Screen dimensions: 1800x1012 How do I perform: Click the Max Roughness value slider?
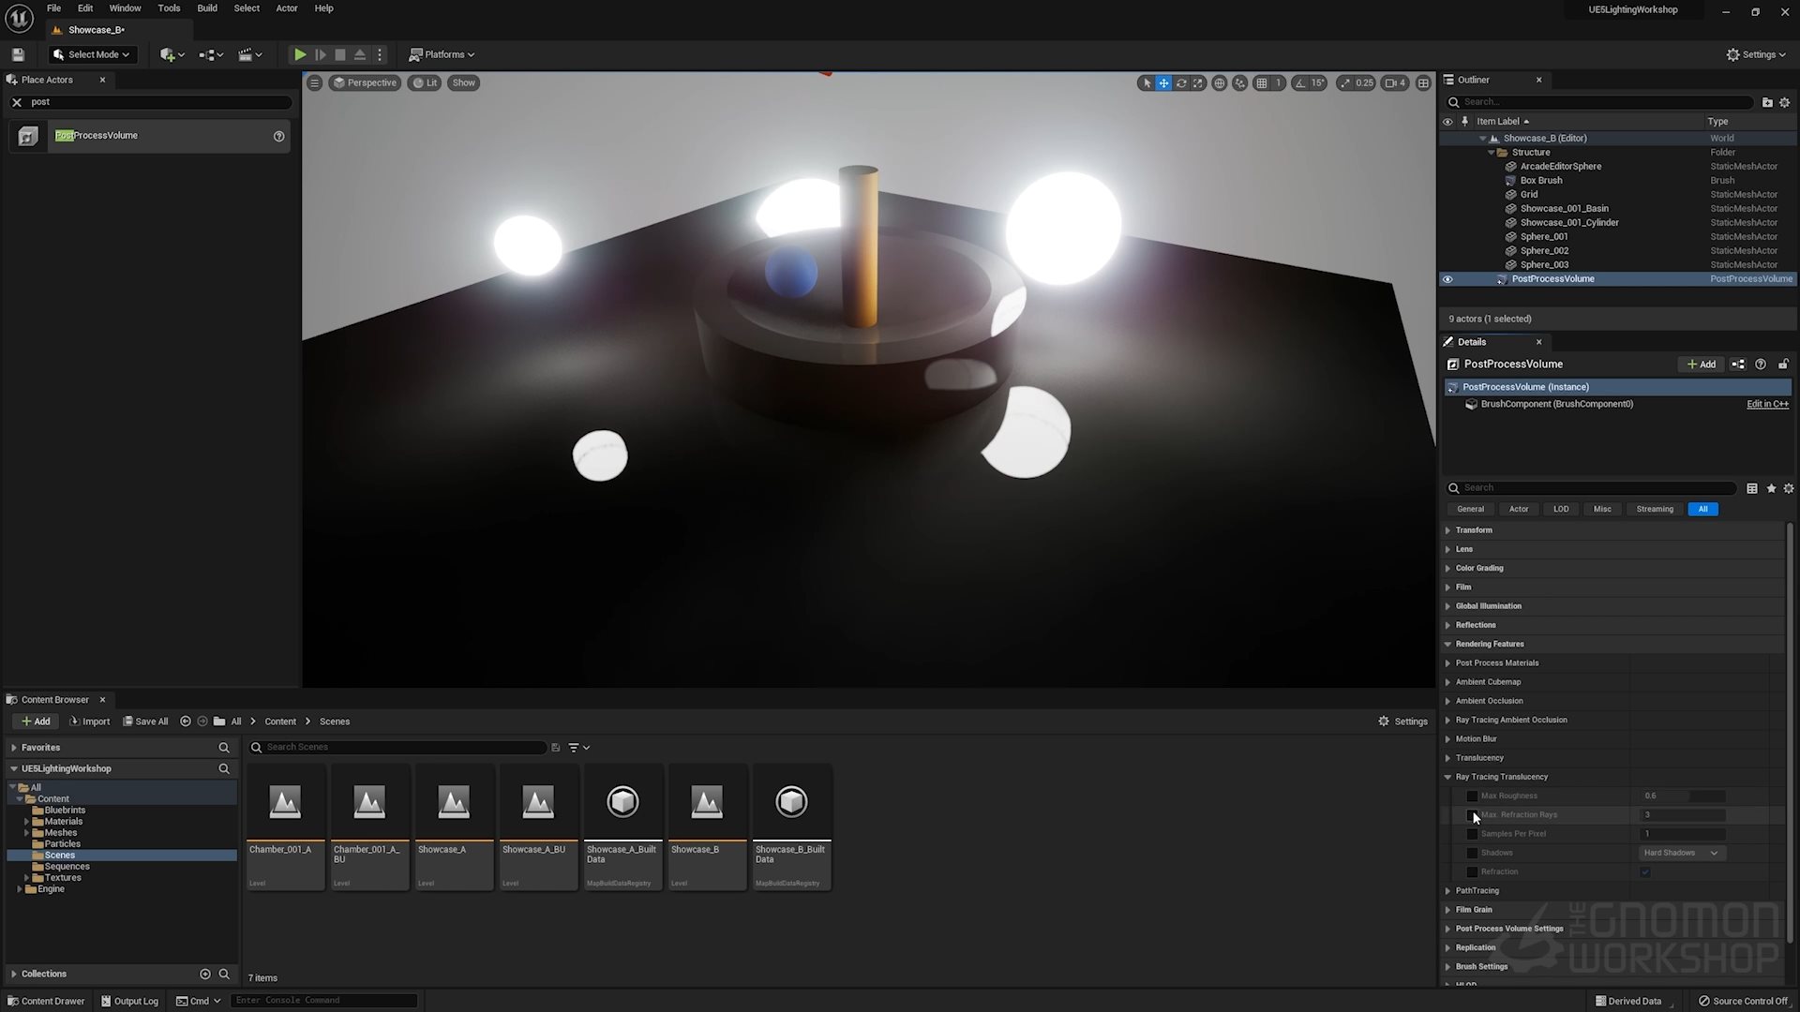pos(1683,796)
